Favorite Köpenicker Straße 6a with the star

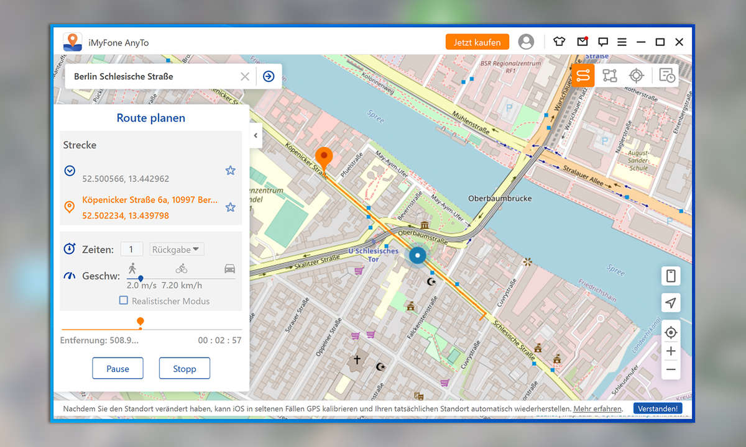tap(231, 207)
